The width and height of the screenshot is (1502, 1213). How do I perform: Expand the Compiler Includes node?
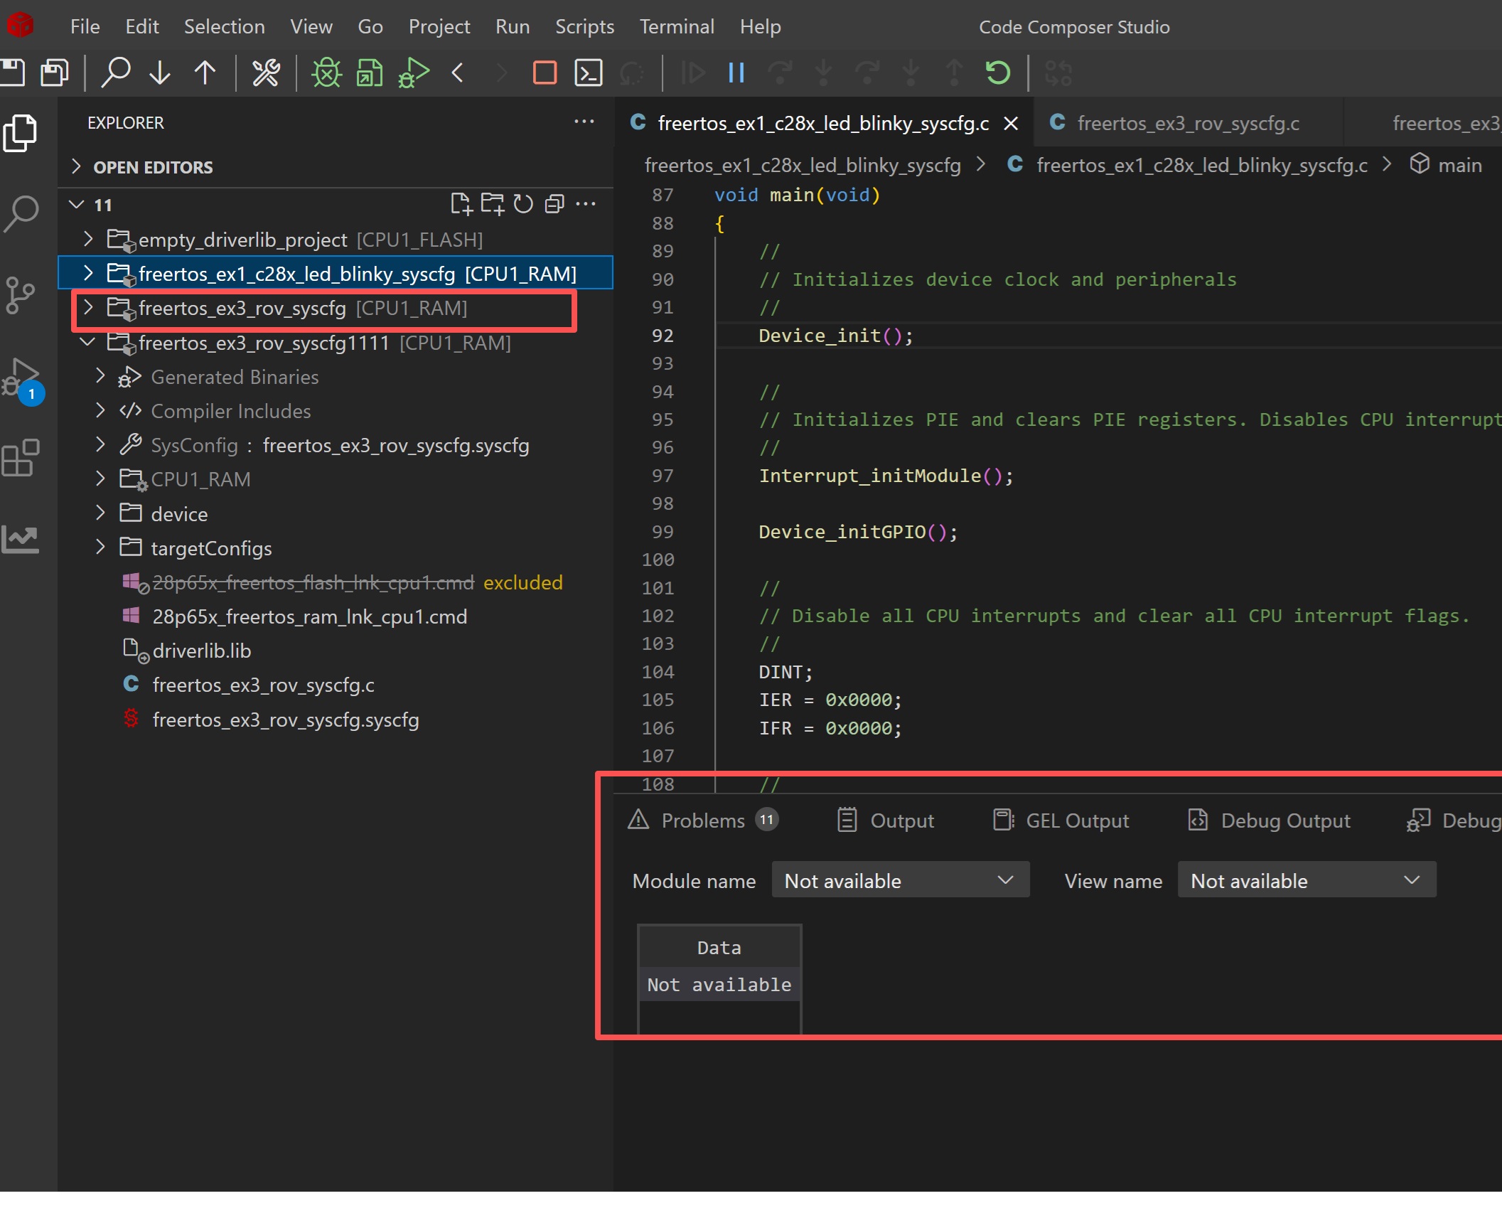click(x=100, y=410)
